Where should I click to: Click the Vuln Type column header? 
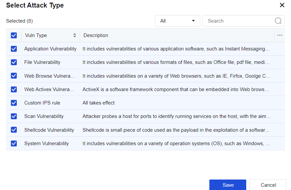point(36,35)
